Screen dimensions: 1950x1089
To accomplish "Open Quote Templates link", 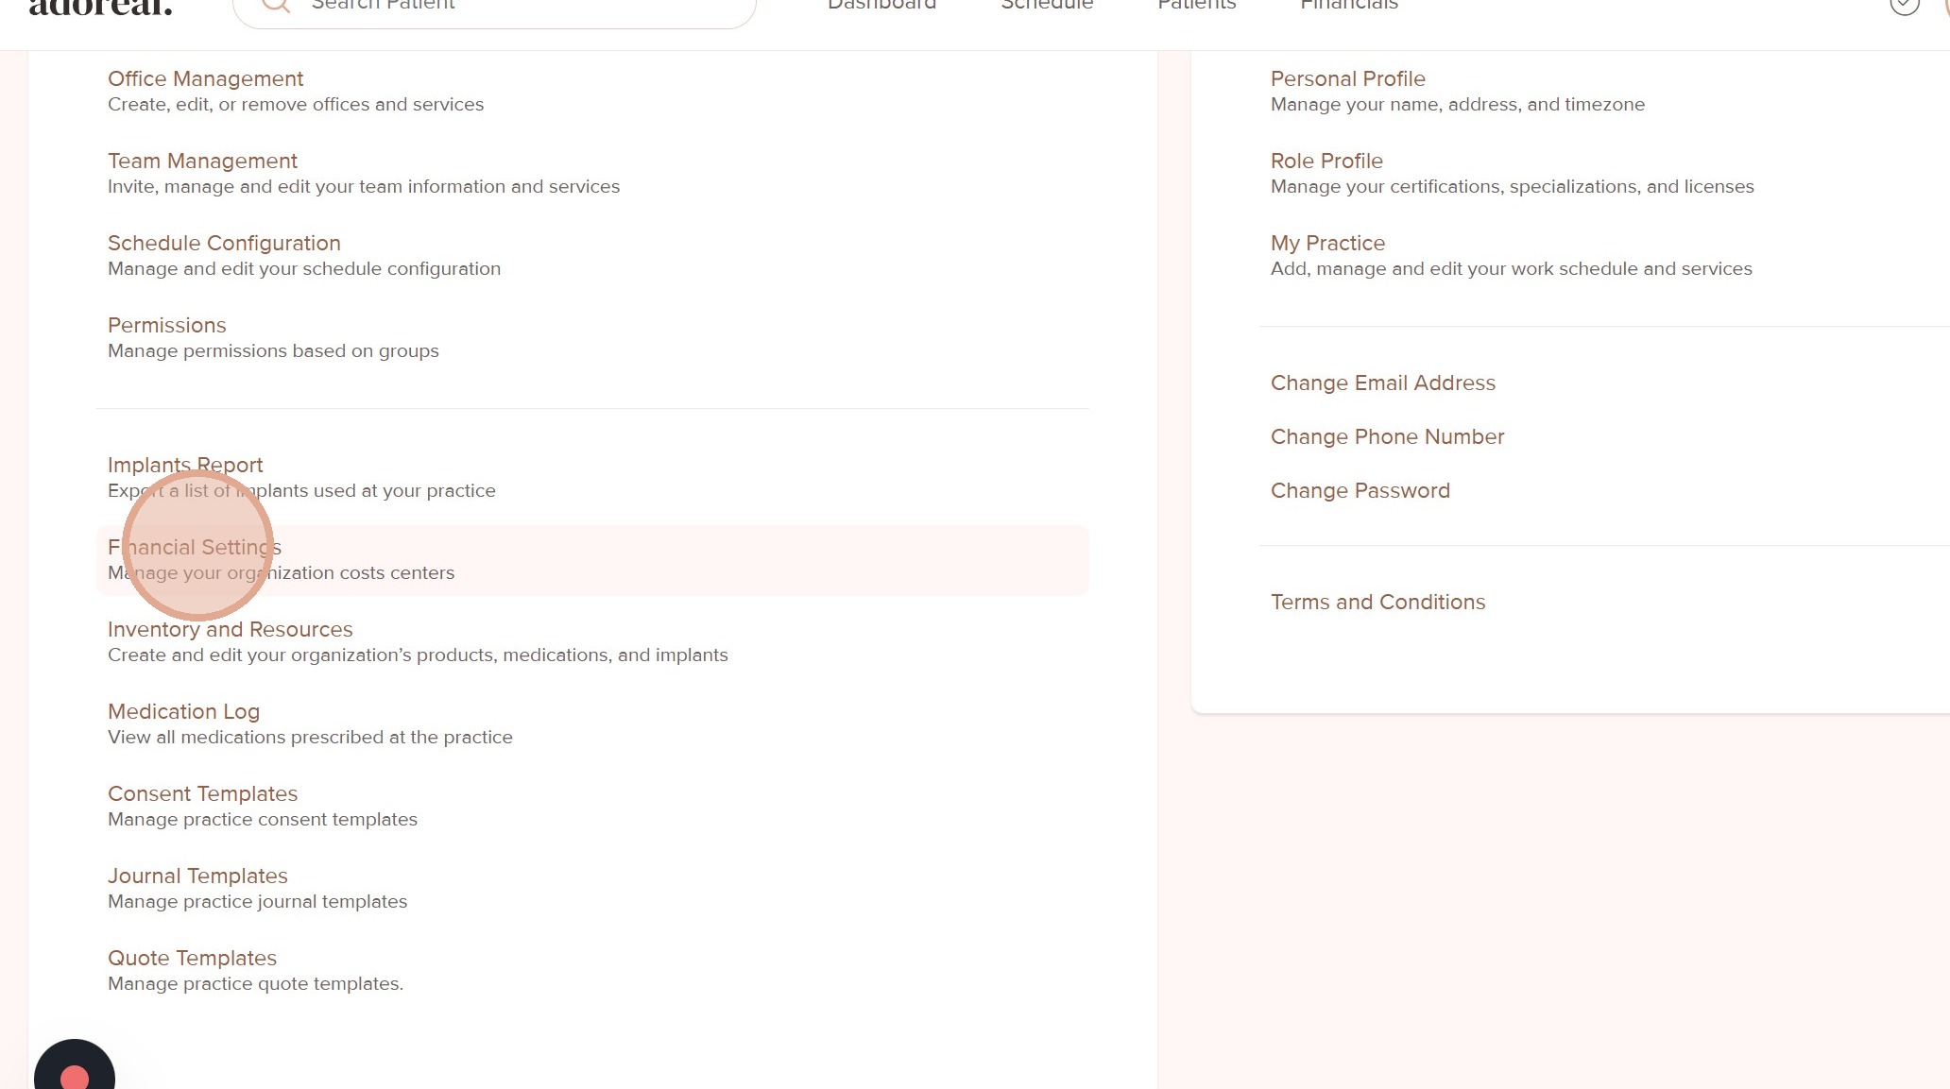I will coord(192,959).
